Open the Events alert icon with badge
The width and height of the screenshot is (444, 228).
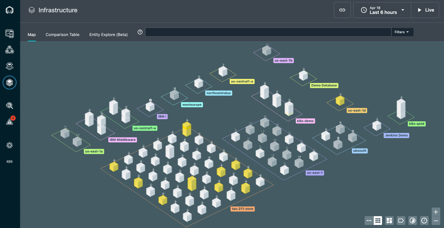click(x=10, y=121)
